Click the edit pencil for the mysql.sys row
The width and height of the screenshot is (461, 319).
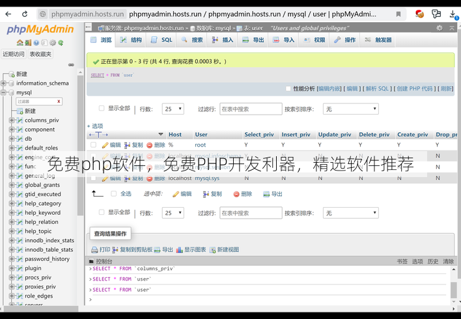(x=105, y=178)
